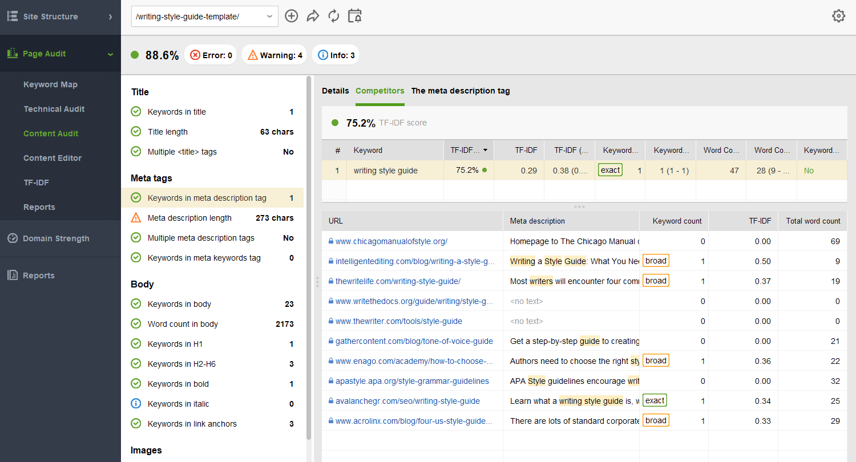856x462 pixels.
Task: Click the Page Audit sidebar icon
Action: (13, 54)
